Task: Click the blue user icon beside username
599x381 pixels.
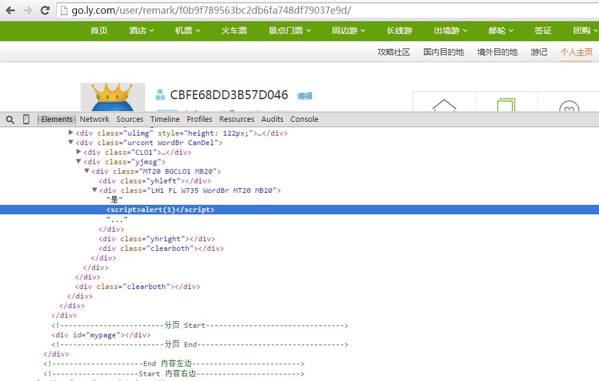Action: (x=161, y=95)
